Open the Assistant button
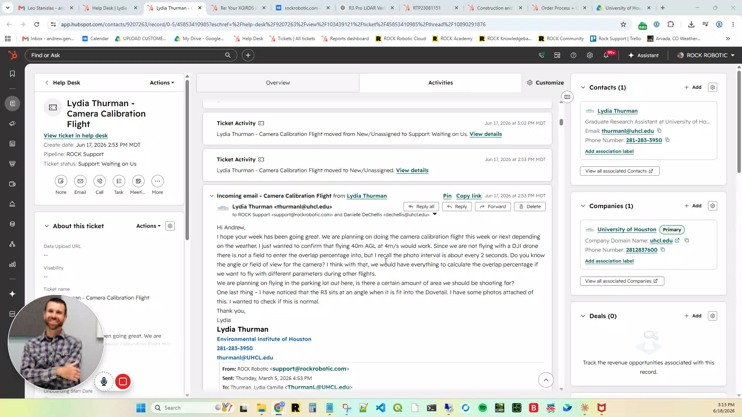 (643, 55)
